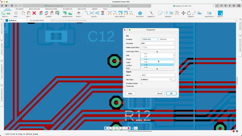Click the red X delete icon
This screenshot has height=136, width=242.
34,13
